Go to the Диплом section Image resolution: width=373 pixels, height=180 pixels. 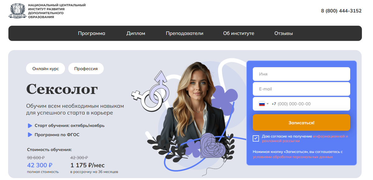tap(136, 33)
